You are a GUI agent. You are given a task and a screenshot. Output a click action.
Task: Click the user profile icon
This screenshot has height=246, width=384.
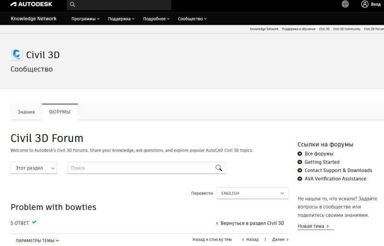click(x=365, y=4)
